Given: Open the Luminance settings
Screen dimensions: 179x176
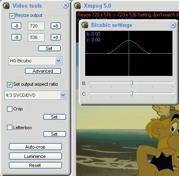Looking at the screenshot, I should pyautogui.click(x=35, y=156).
